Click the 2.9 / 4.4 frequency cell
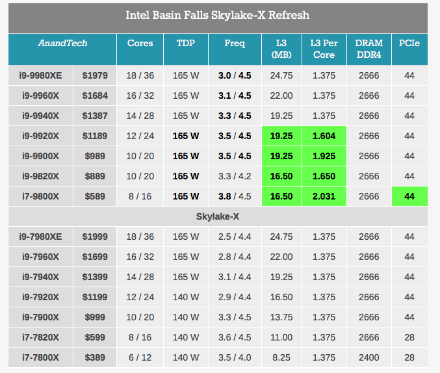The height and width of the screenshot is (373, 440). (235, 297)
